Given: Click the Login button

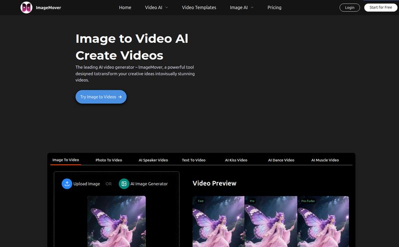Looking at the screenshot, I should click(350, 7).
